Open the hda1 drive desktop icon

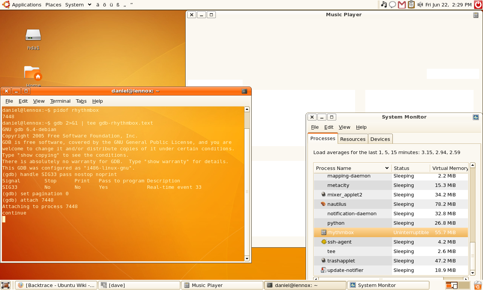point(33,35)
